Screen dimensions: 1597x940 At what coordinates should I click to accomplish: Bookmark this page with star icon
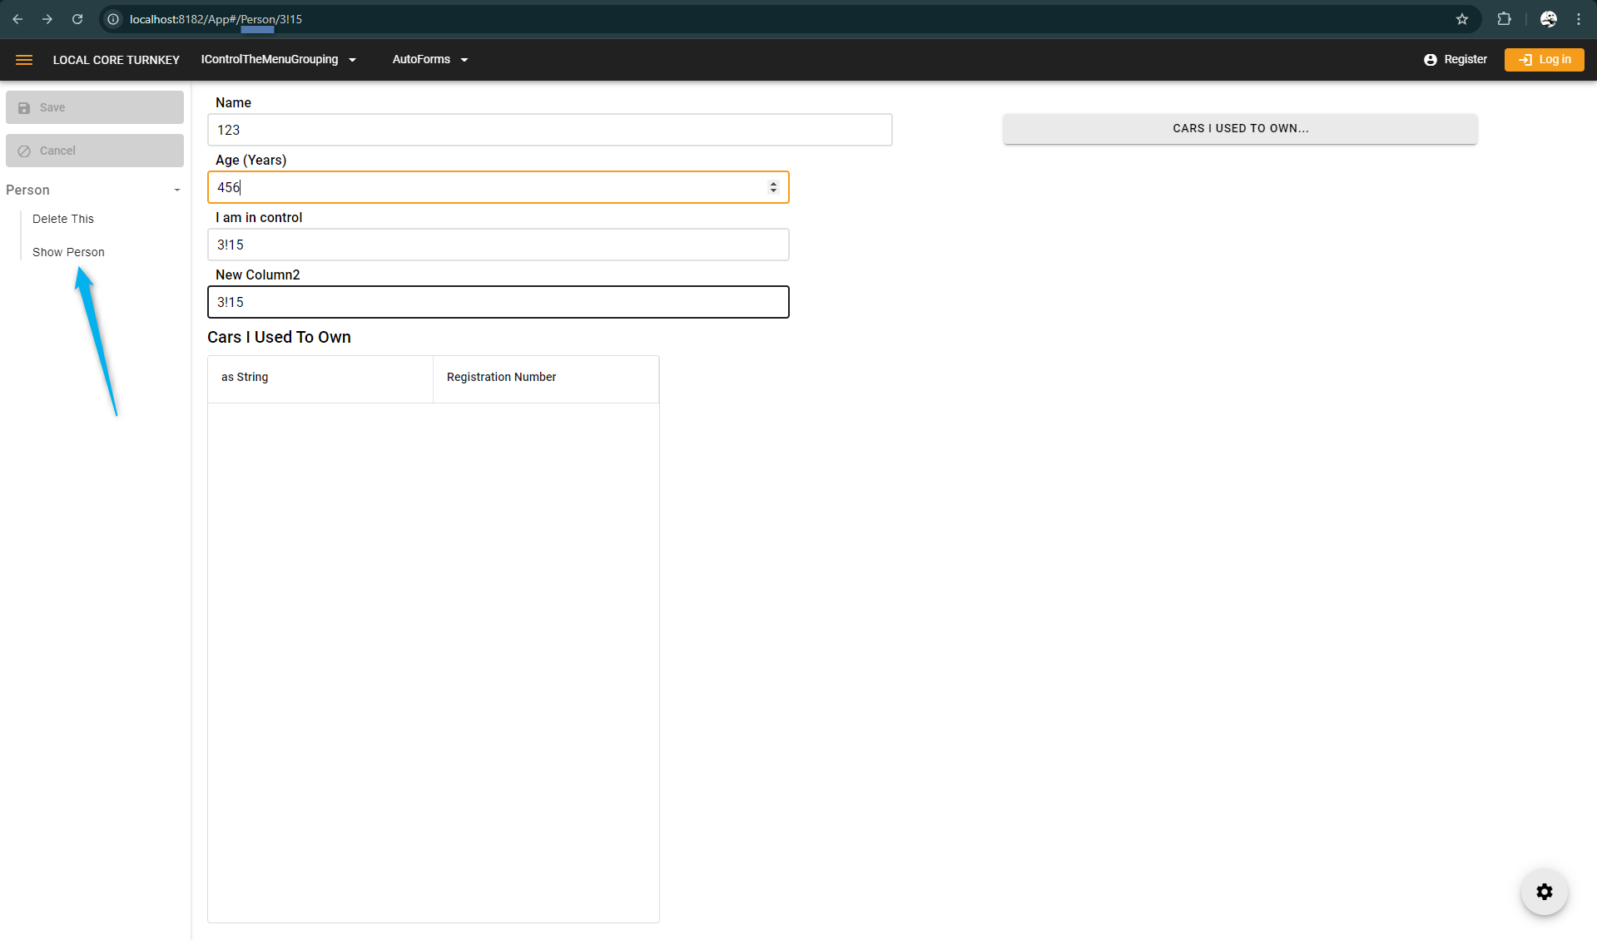1462,19
